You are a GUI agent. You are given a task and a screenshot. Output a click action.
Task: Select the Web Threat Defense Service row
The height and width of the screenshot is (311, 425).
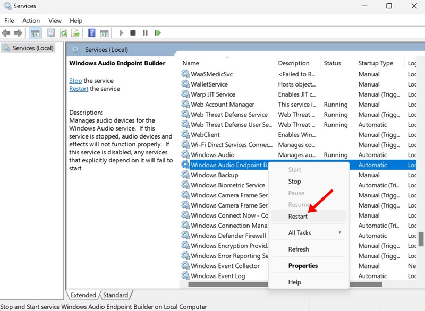pos(298,115)
